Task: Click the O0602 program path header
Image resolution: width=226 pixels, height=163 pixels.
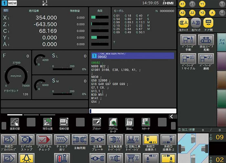Action: [x=133, y=56]
